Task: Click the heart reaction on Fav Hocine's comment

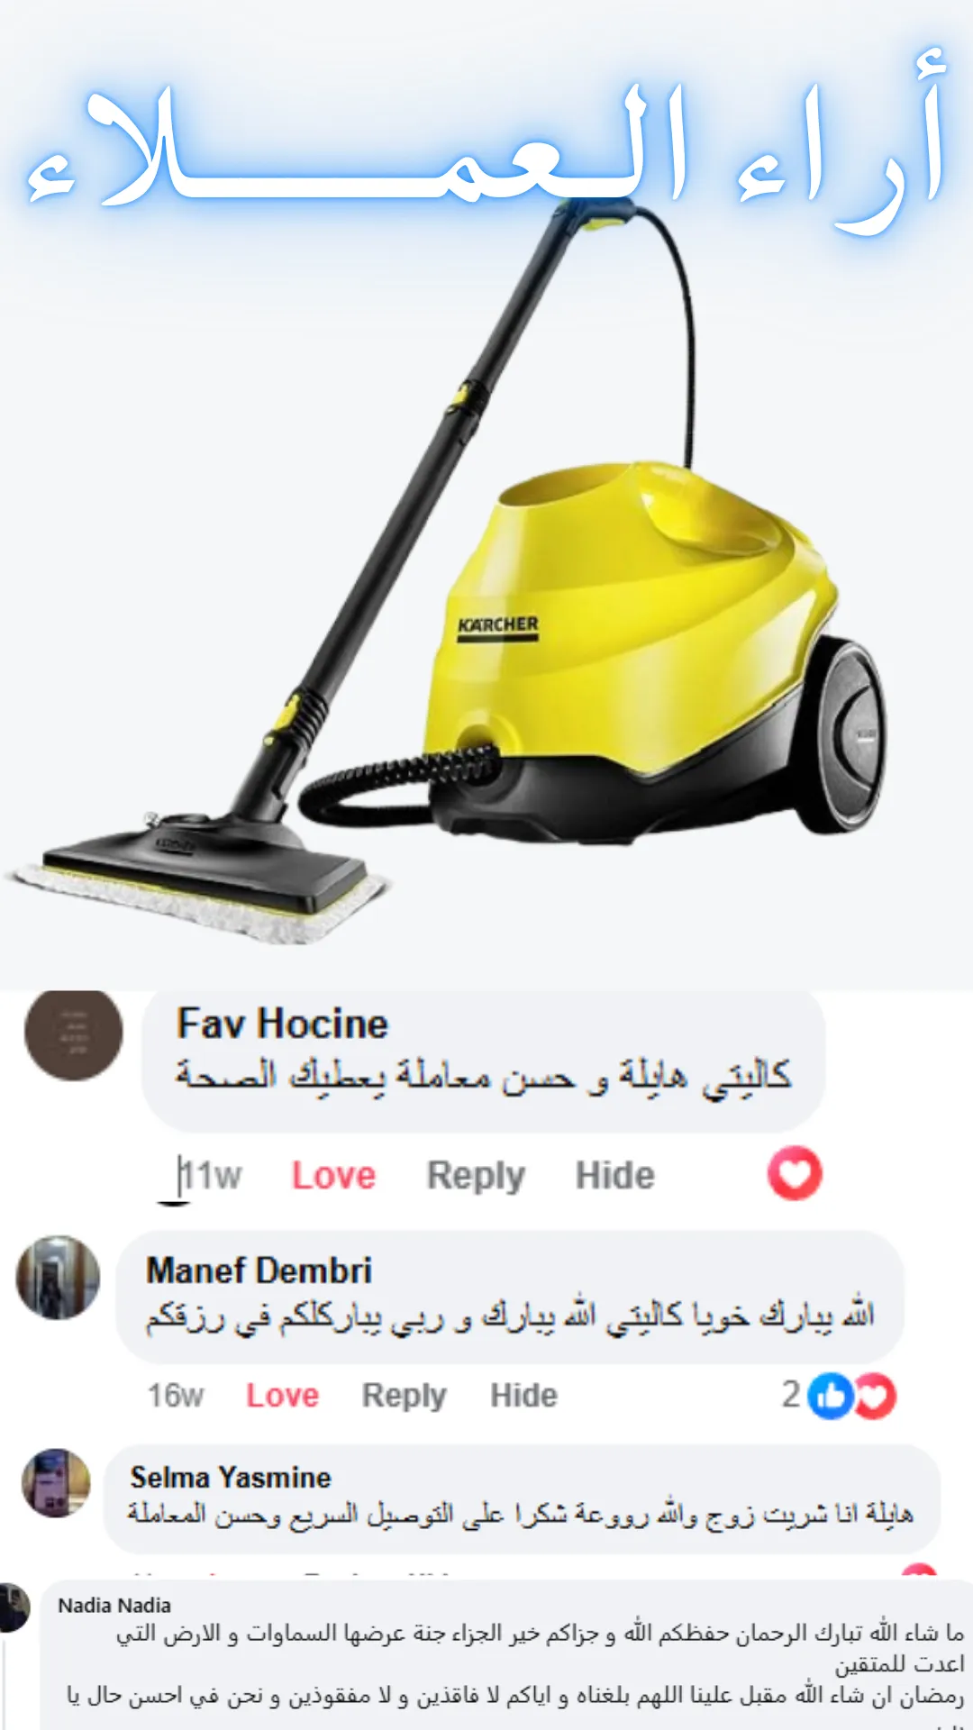Action: (x=794, y=1173)
